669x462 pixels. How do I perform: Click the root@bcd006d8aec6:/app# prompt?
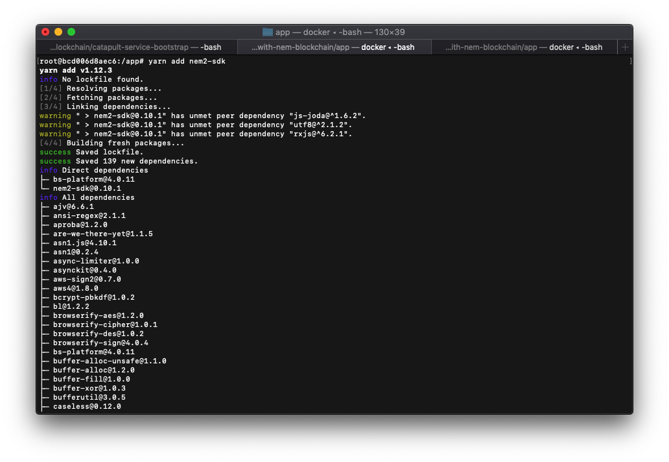pos(92,61)
